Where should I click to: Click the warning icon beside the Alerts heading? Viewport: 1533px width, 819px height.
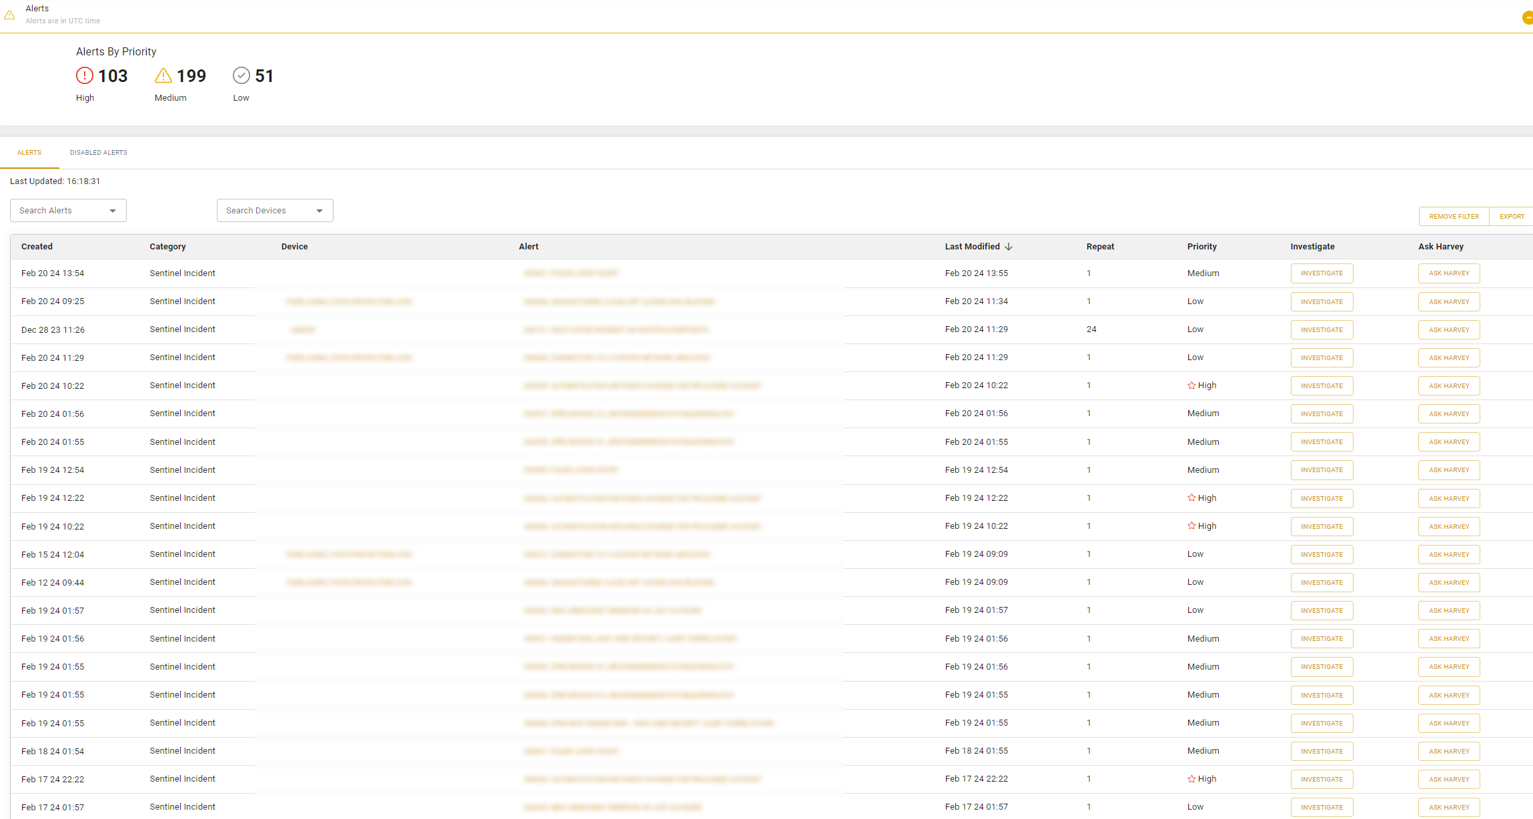10,14
